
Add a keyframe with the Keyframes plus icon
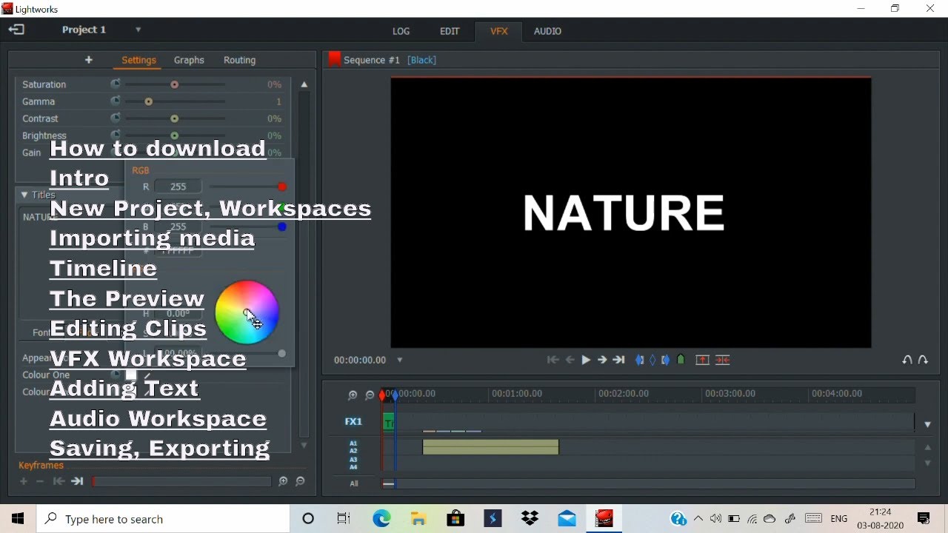tap(24, 482)
